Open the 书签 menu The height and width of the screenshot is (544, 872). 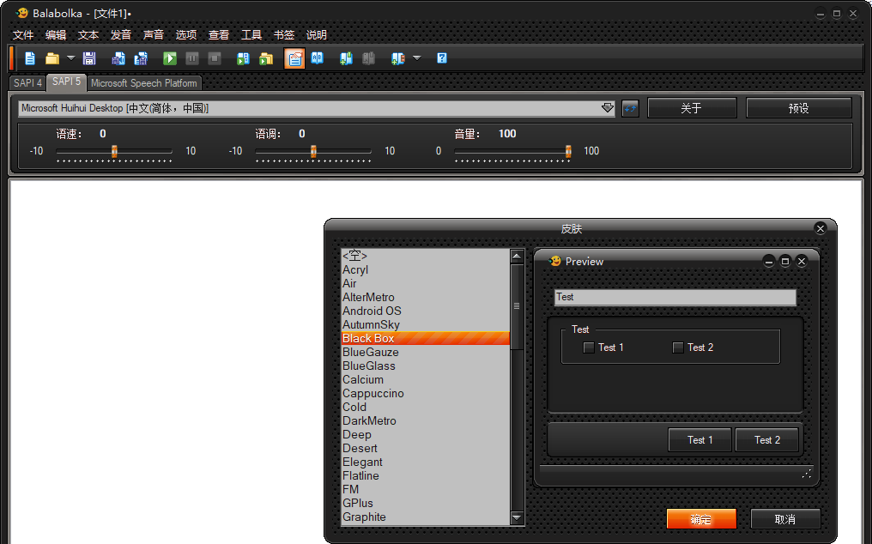tap(283, 34)
